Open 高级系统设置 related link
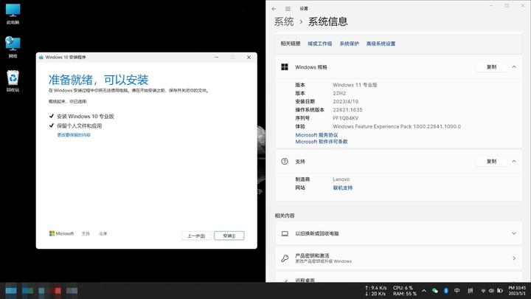Viewport: 531px width, 299px height. (381, 44)
